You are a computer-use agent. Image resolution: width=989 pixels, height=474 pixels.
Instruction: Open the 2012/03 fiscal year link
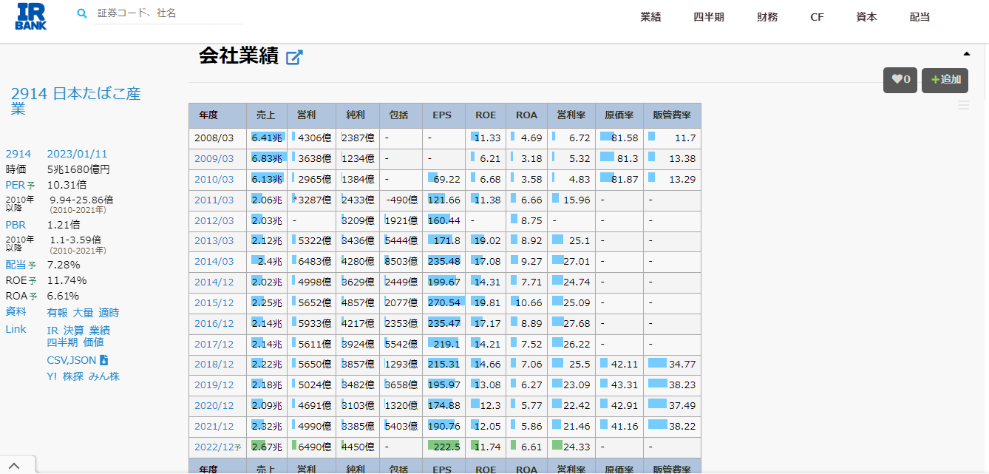tap(214, 221)
